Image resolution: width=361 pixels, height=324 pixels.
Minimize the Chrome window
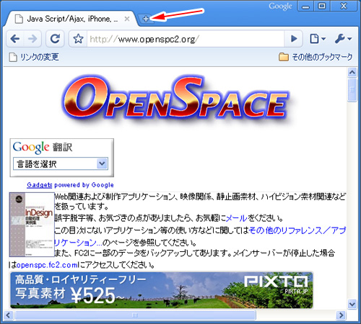tap(305, 6)
